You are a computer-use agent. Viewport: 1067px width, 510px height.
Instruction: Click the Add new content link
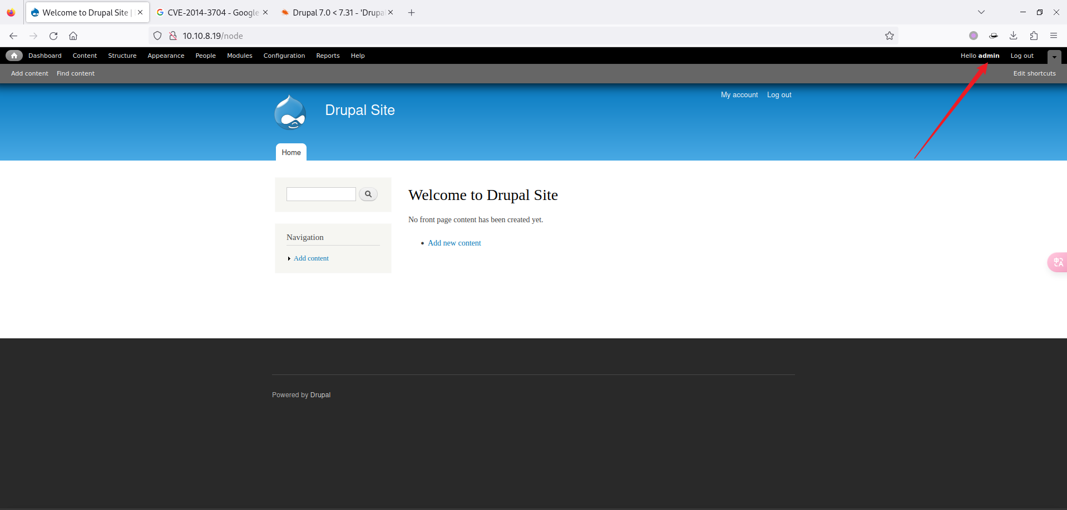coord(454,243)
